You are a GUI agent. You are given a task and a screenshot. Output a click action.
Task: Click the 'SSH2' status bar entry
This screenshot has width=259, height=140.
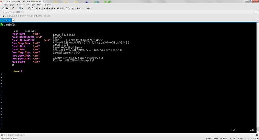click(208, 139)
